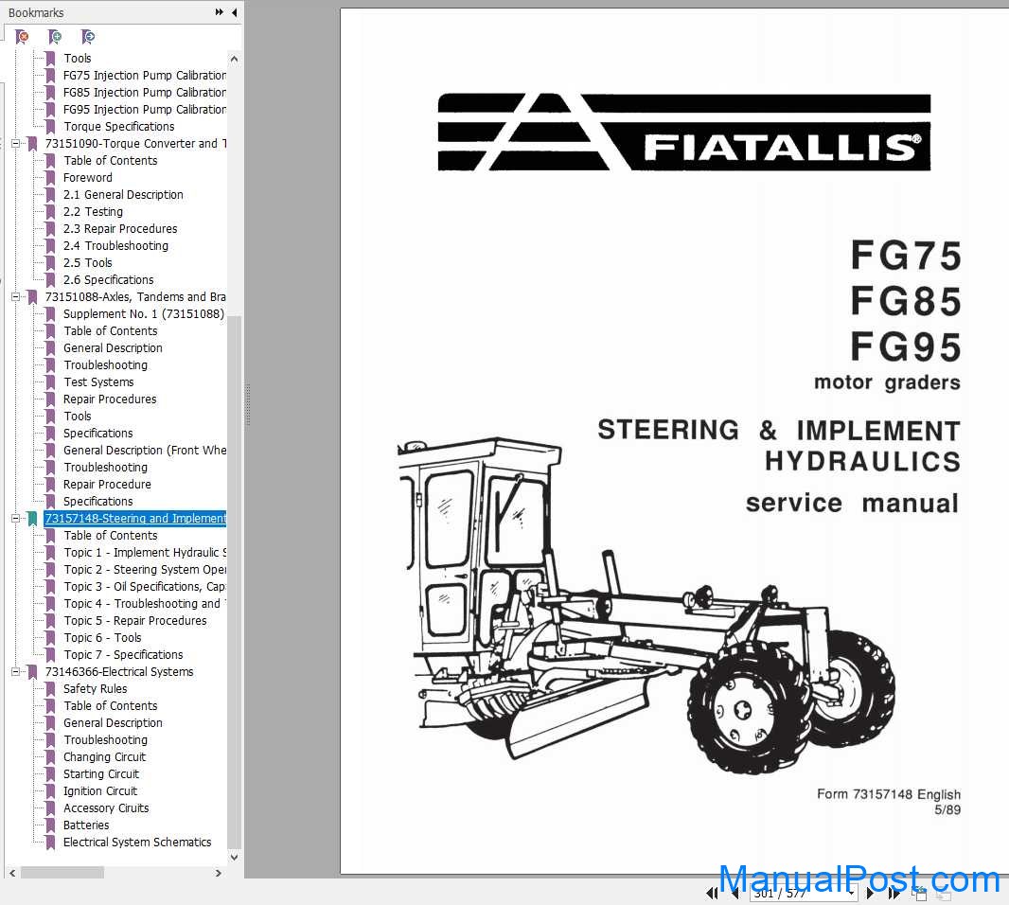Open the FG75 Injection Pump Calibration bookmark

coord(145,76)
